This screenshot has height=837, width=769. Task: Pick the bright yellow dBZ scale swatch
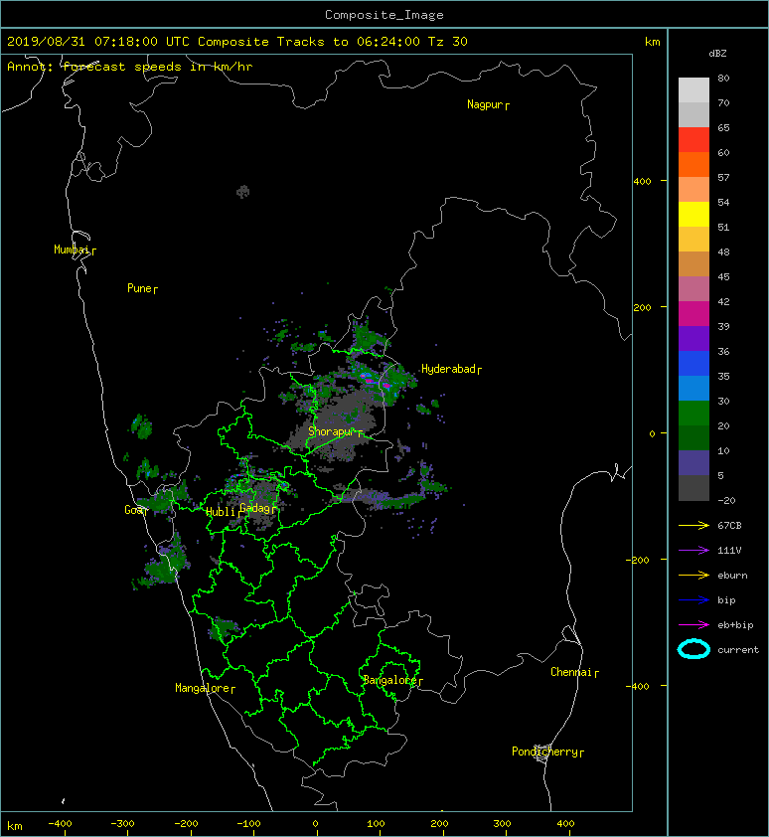(693, 214)
